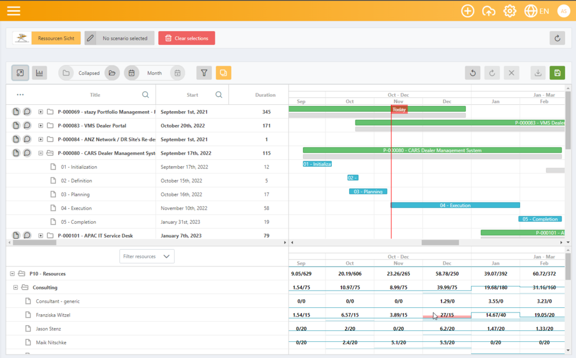Image resolution: width=576 pixels, height=358 pixels.
Task: Click the undo arrow icon
Action: (472, 73)
